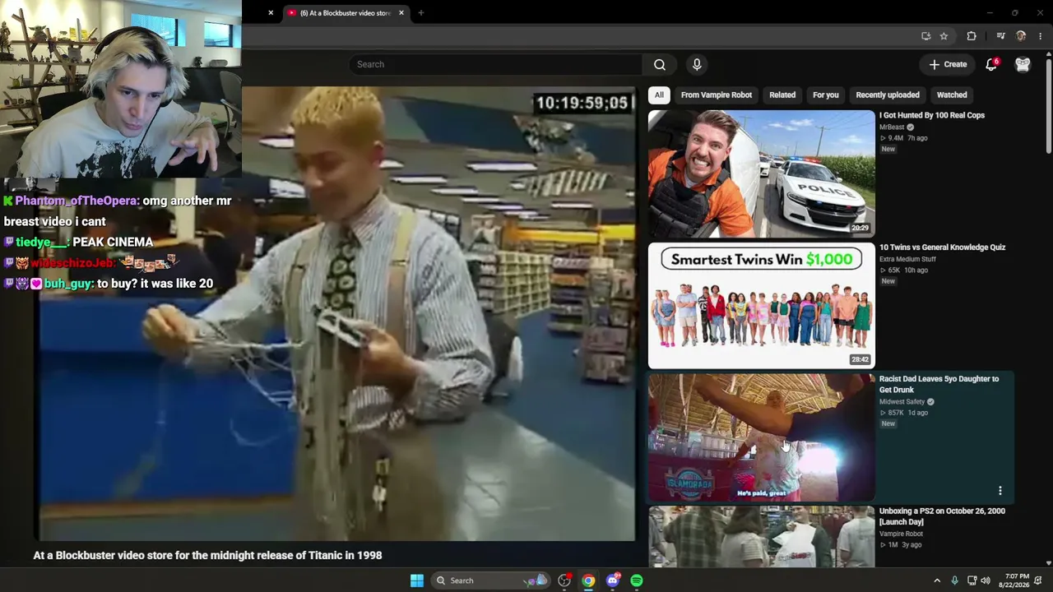
Task: Click the Racist Dad video thumbnail
Action: tap(762, 437)
